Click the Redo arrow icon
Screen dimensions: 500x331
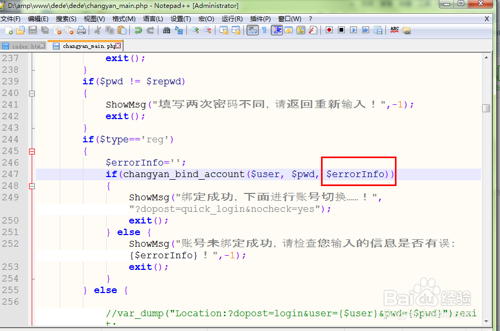point(150,30)
